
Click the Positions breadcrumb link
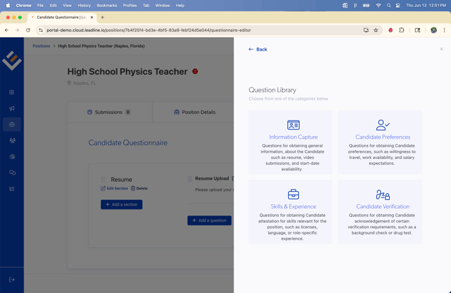[x=42, y=46]
